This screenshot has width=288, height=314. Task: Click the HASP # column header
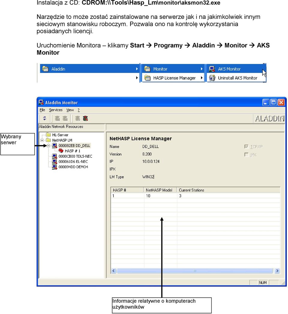pos(127,190)
